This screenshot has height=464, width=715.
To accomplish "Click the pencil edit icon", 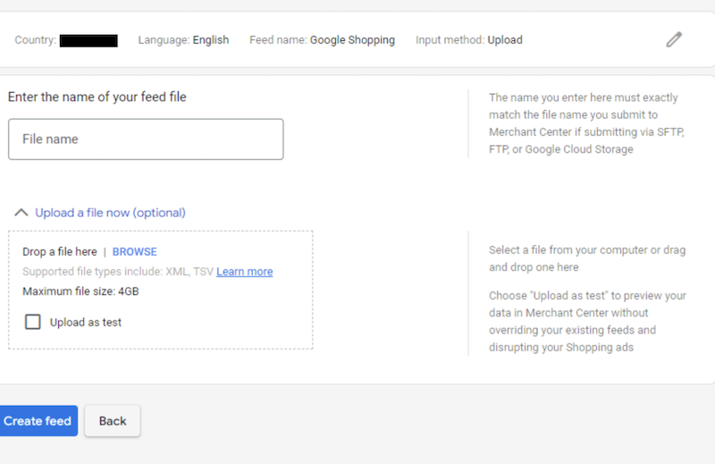I will point(674,39).
